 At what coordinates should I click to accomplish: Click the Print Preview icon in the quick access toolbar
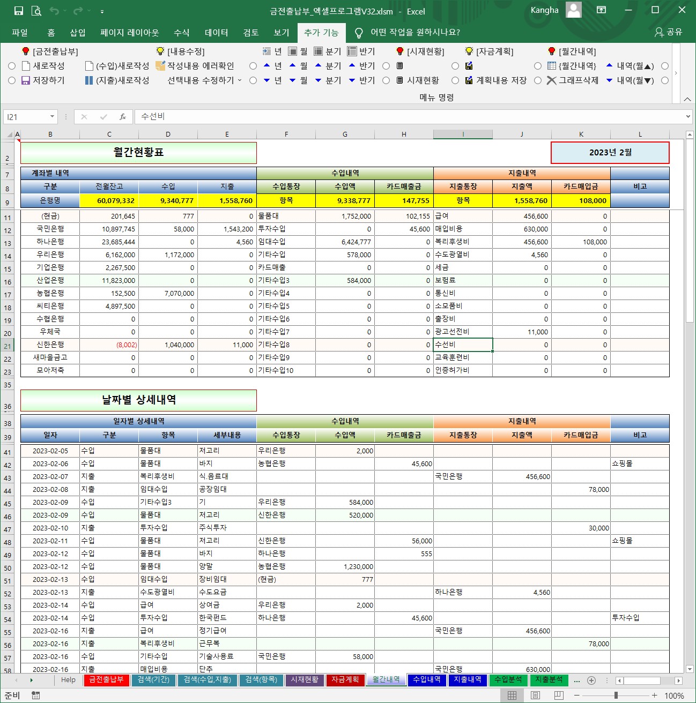[36, 11]
